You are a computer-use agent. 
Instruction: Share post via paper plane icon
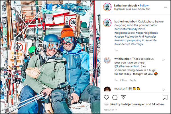point(123,97)
